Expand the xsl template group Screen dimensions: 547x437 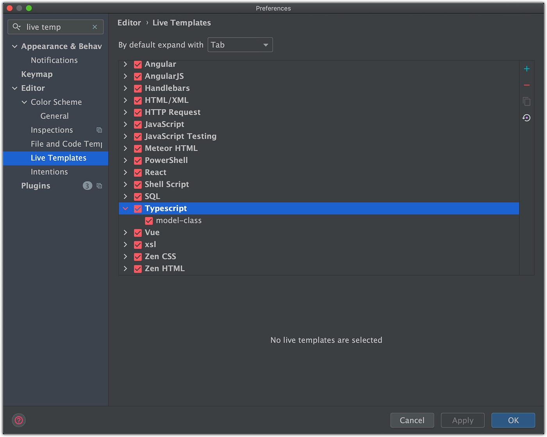click(x=125, y=244)
